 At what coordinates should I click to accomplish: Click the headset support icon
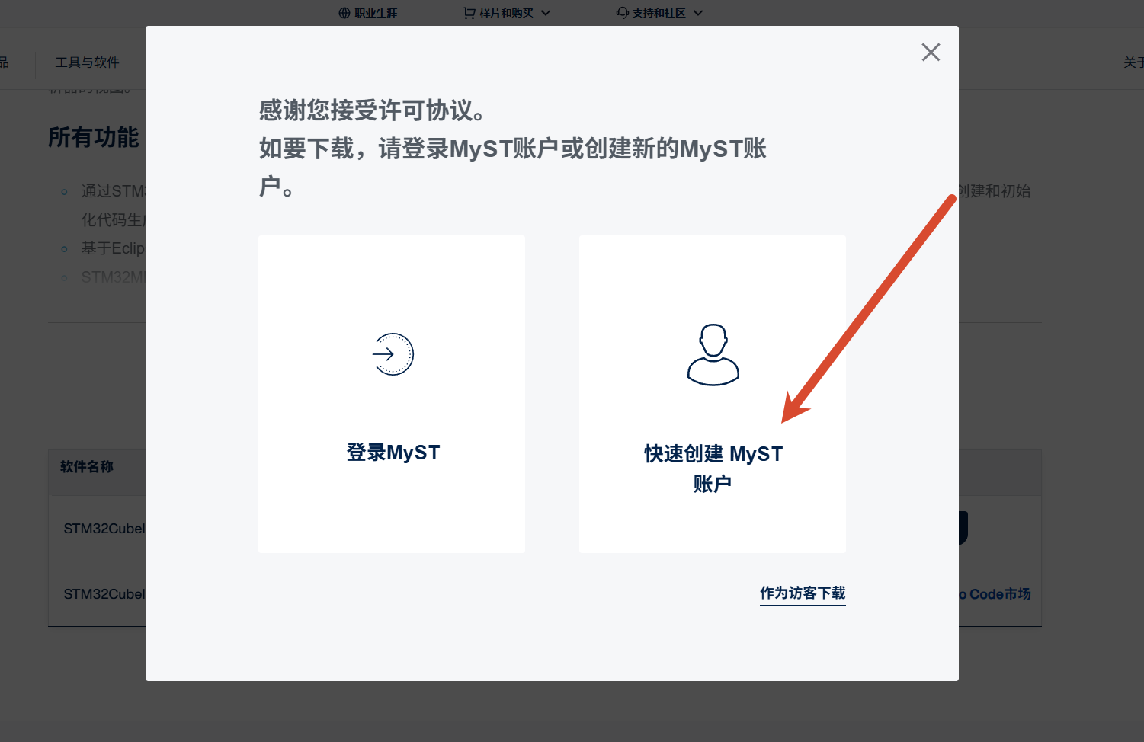click(x=623, y=13)
